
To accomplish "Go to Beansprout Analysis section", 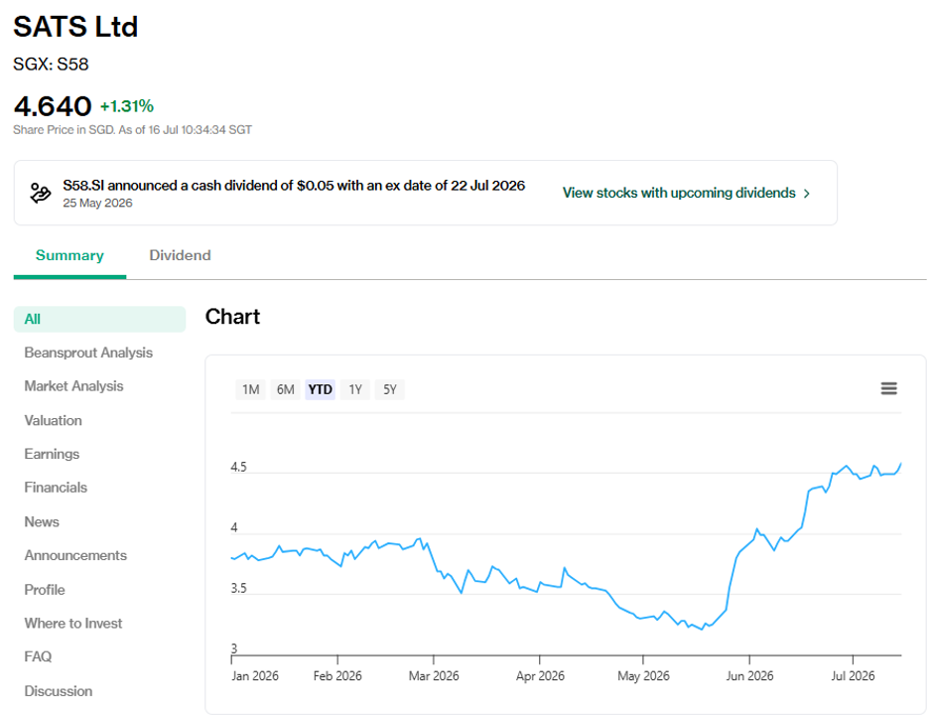I will pyautogui.click(x=88, y=353).
